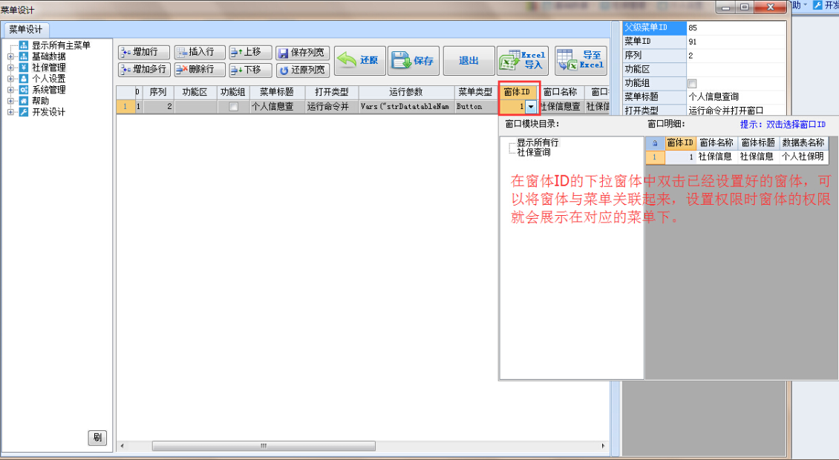Select 社保管理 tree node
This screenshot has height=460, width=839.
49,68
